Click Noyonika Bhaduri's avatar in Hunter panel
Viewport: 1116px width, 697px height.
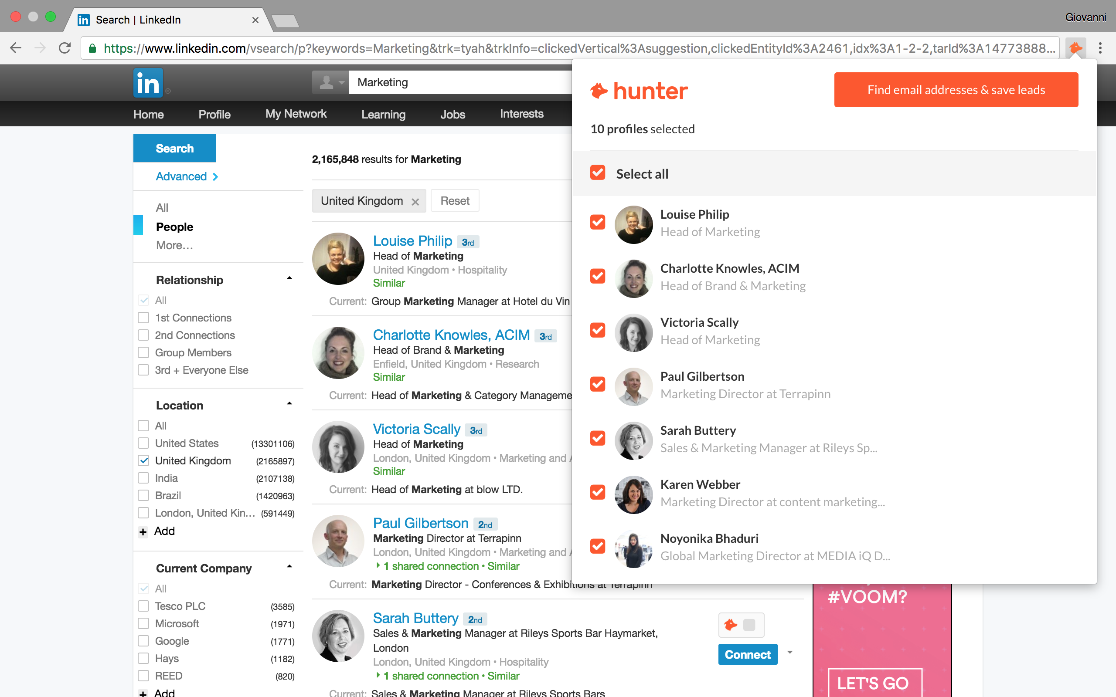click(x=633, y=548)
